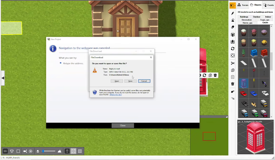Viewport: 275px width, 160px height.
Task: Click Open in File Download dialog
Action: tap(117, 81)
